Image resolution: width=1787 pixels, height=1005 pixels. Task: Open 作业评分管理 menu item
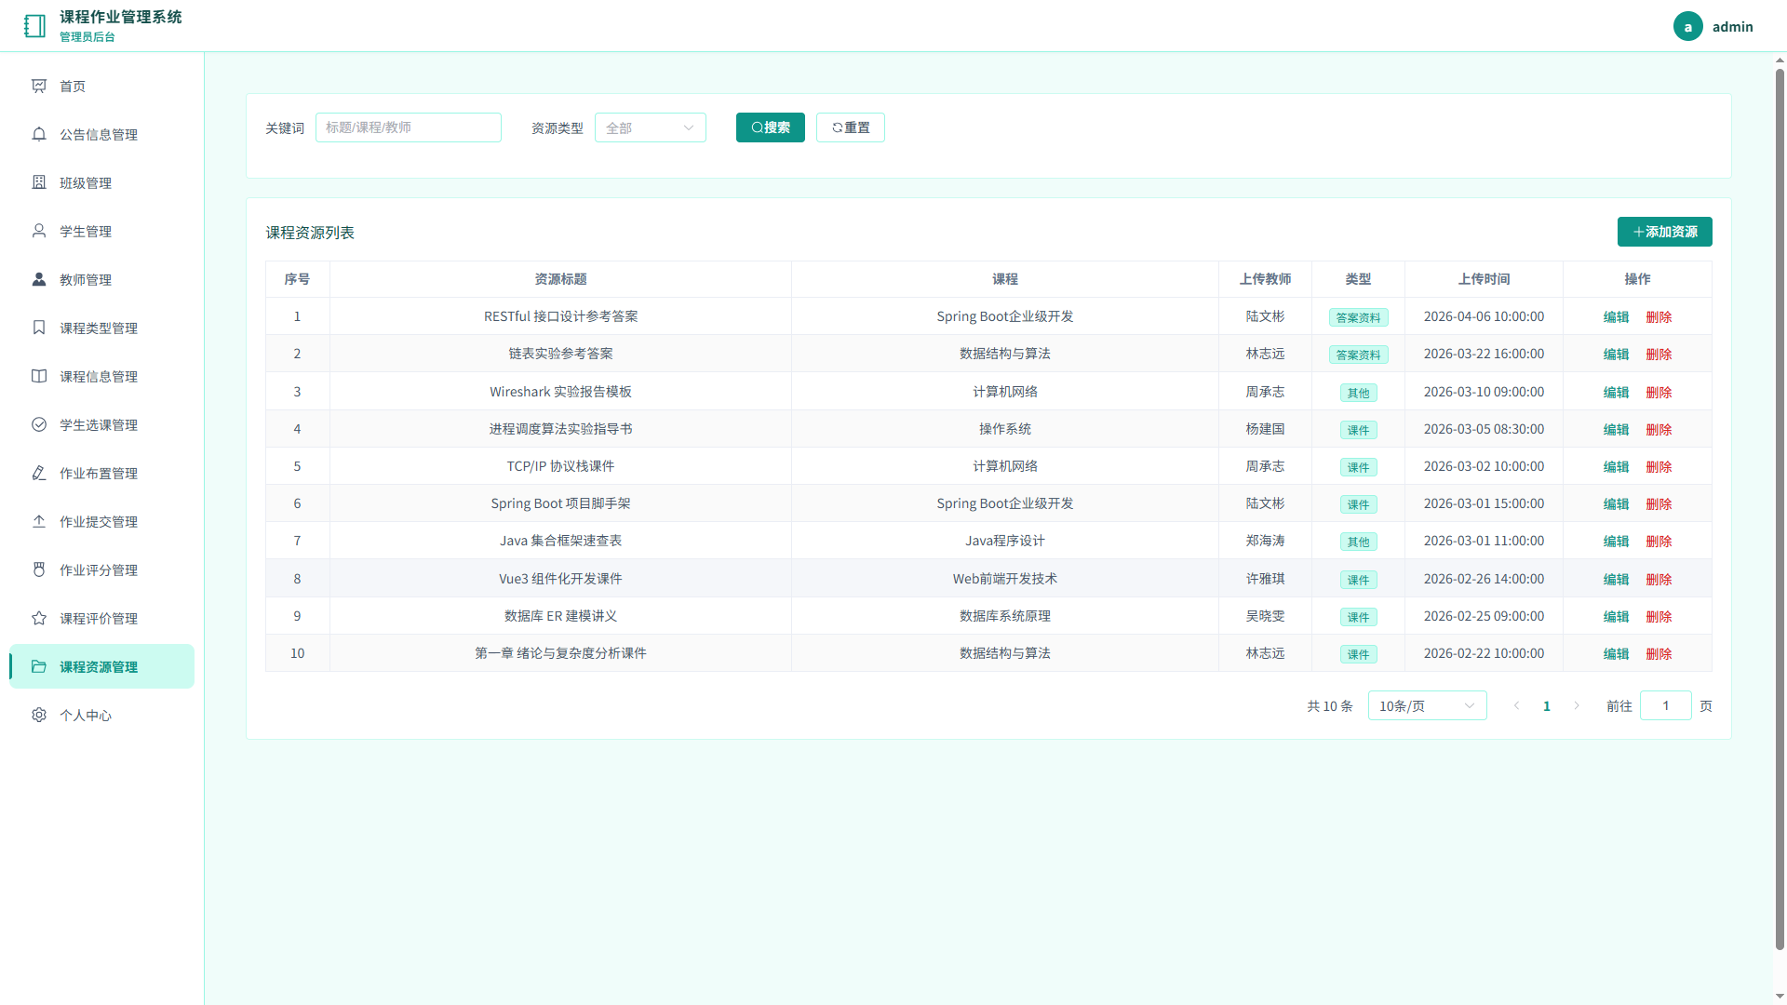[102, 569]
